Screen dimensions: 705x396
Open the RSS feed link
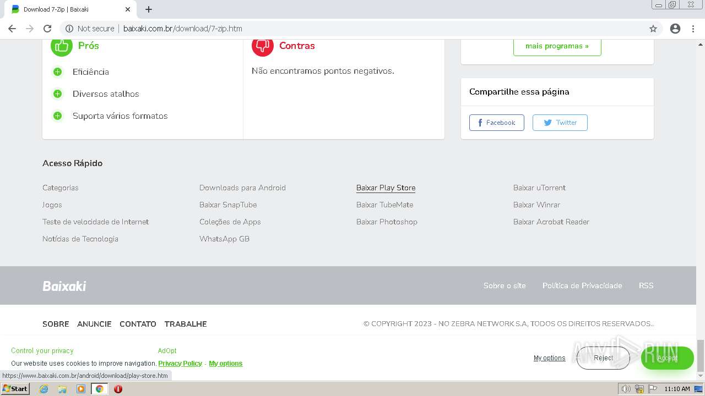646,285
